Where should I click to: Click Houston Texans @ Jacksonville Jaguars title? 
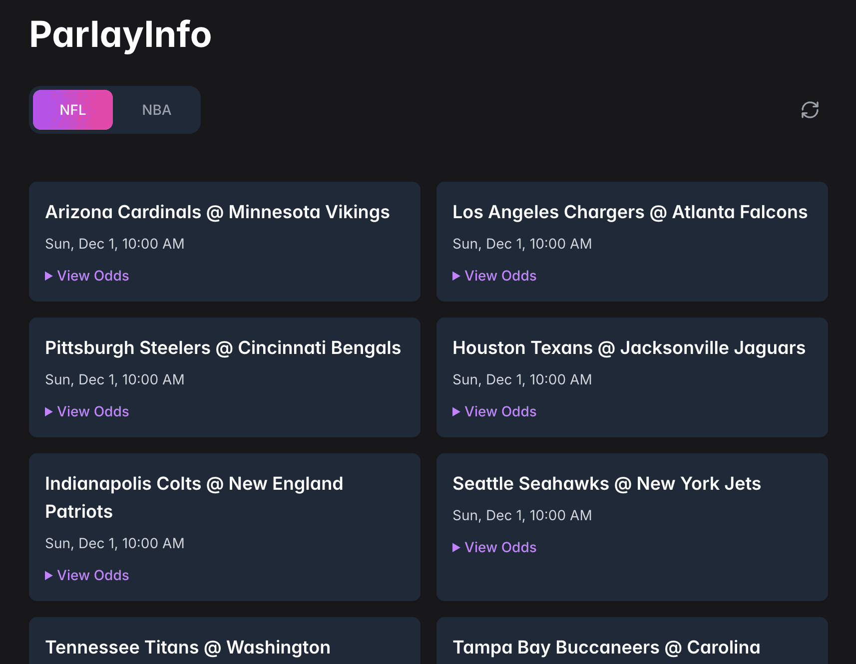click(x=629, y=348)
